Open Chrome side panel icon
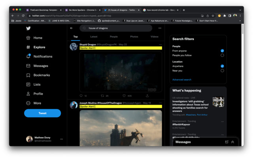253x158 pixels. 230,16
